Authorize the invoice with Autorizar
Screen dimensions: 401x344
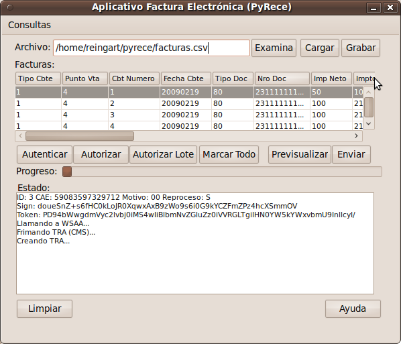point(101,154)
